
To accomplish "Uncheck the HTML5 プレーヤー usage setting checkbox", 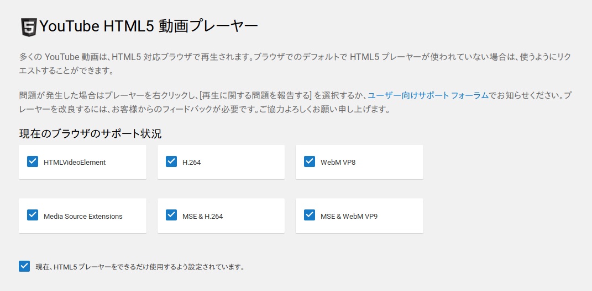I will pos(24,267).
